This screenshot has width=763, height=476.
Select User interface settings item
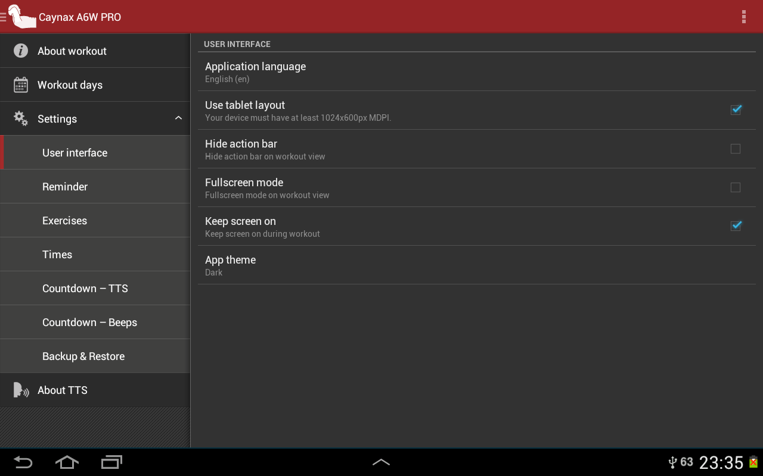[x=95, y=152]
